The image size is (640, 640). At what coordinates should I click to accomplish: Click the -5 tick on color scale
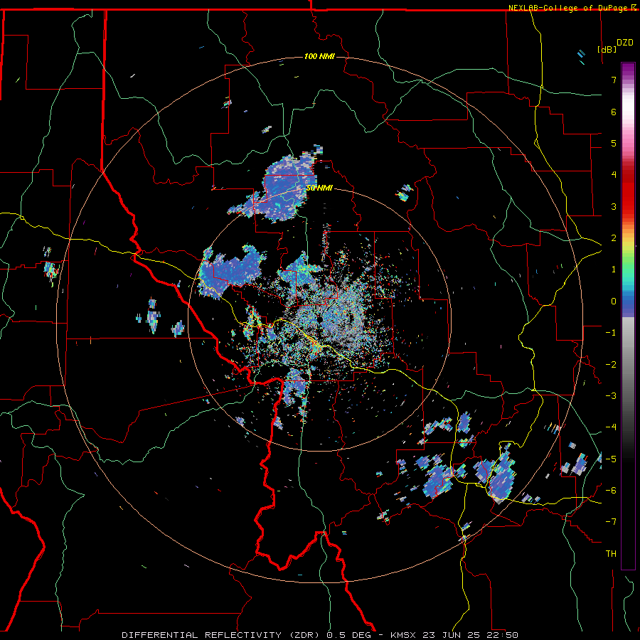click(x=611, y=459)
